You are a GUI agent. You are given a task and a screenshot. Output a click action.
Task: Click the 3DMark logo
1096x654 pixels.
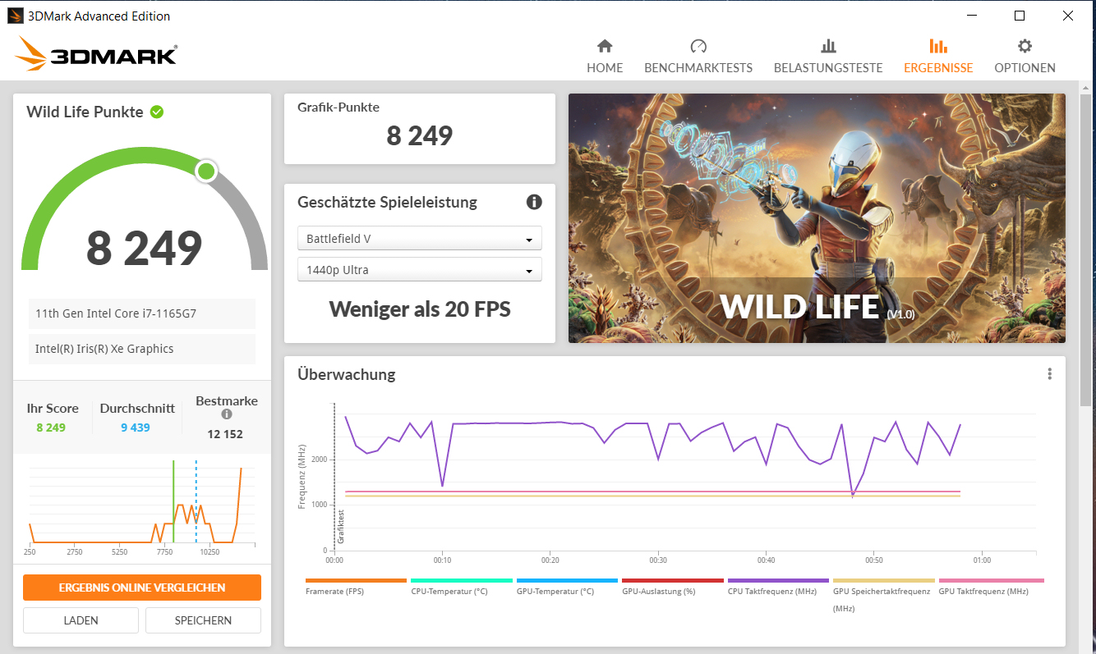pyautogui.click(x=95, y=55)
